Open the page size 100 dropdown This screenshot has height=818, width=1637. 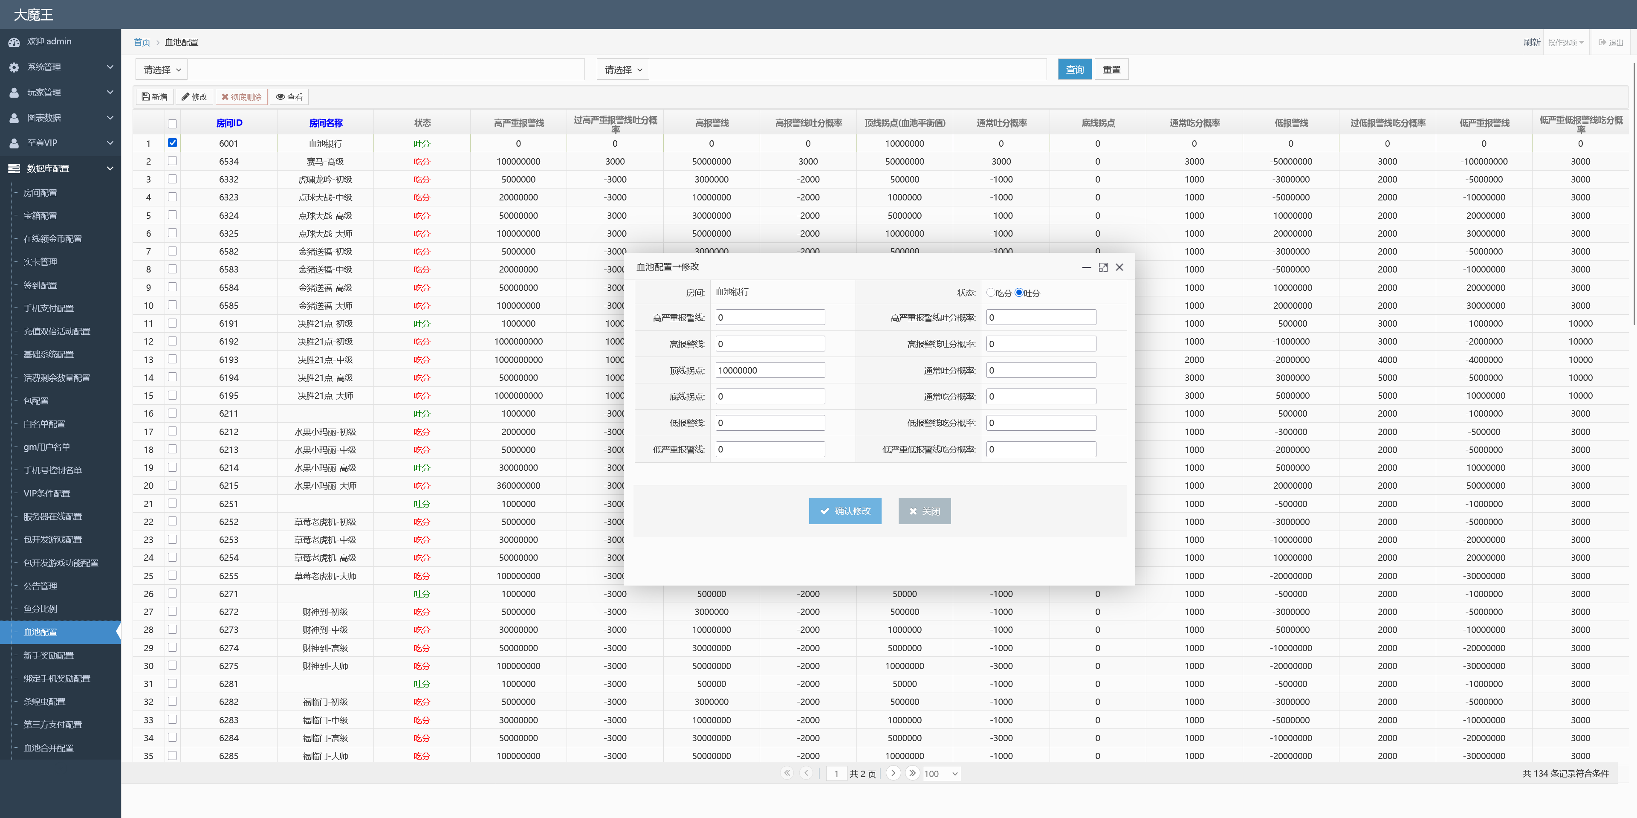coord(941,774)
